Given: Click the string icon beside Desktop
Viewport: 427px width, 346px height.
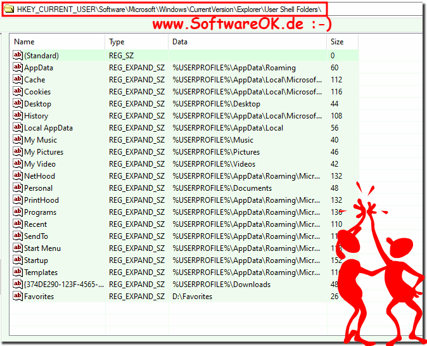Looking at the screenshot, I should [18, 103].
